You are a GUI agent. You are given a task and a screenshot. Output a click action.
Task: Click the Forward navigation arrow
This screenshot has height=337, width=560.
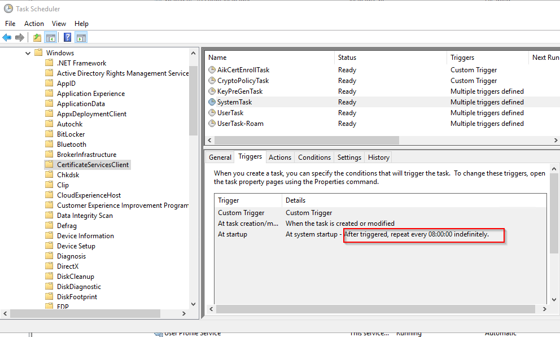click(19, 37)
